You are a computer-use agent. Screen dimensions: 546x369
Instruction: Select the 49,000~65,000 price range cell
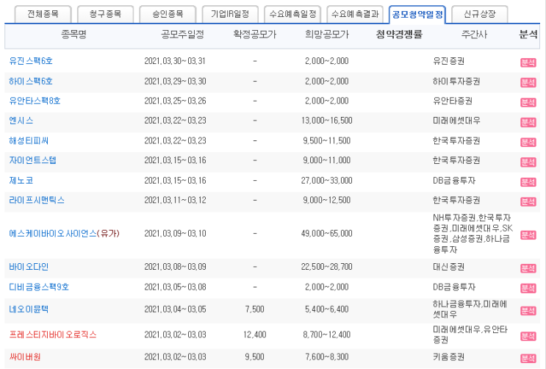coord(326,234)
